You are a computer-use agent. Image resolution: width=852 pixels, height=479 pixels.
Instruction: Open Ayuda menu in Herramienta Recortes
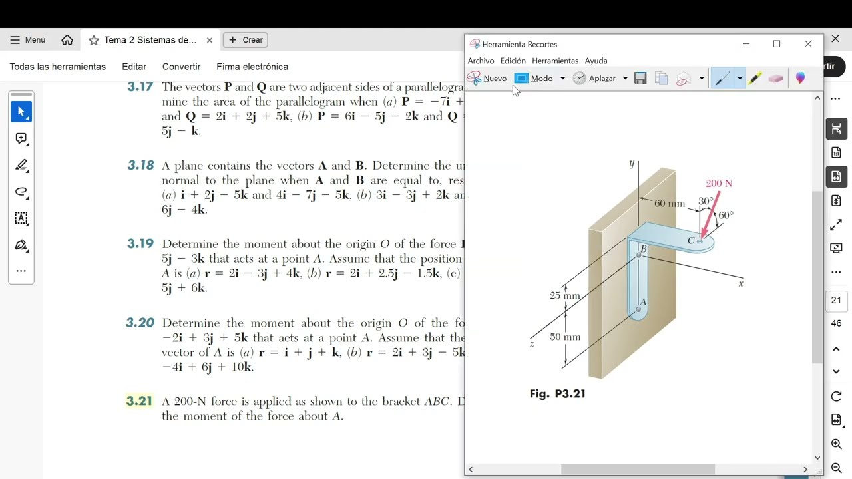click(x=596, y=61)
